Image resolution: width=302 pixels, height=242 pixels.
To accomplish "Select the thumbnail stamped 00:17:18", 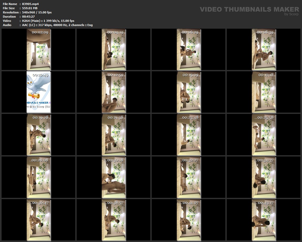I will [x=264, y=92].
